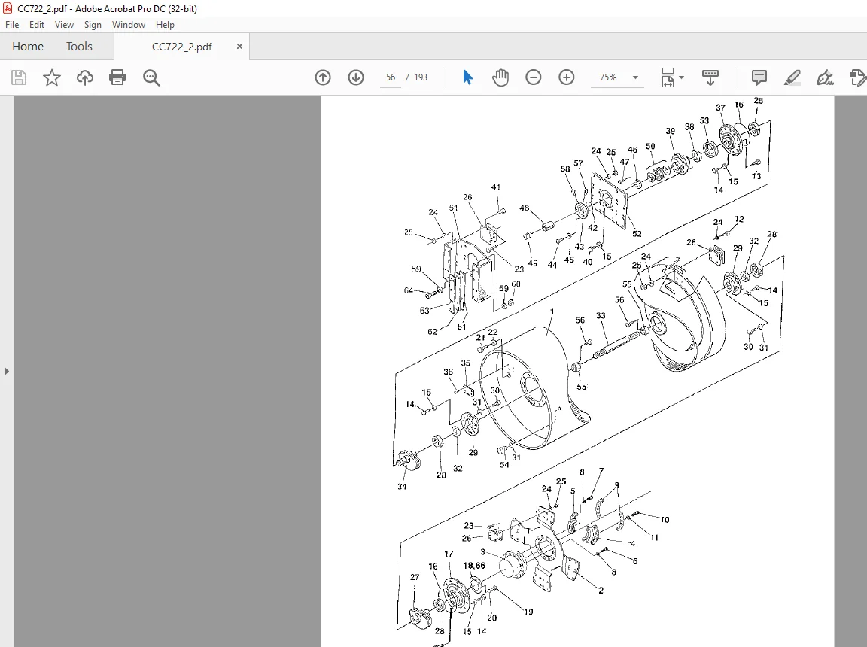
Task: Choose the Selection arrow tool
Action: 467,77
